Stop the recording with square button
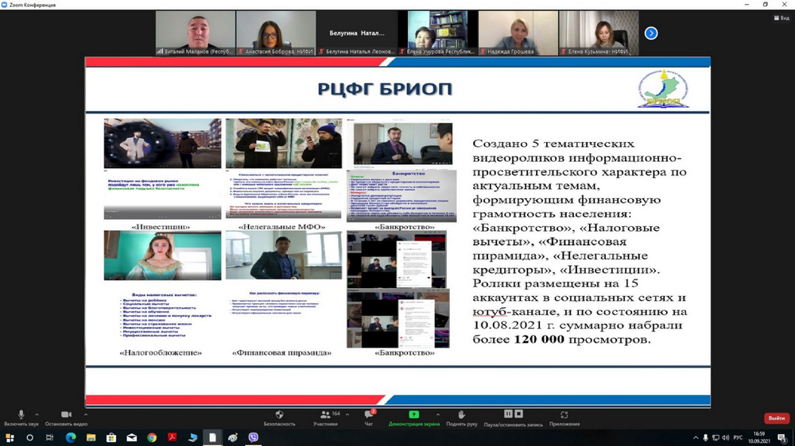 (x=519, y=414)
